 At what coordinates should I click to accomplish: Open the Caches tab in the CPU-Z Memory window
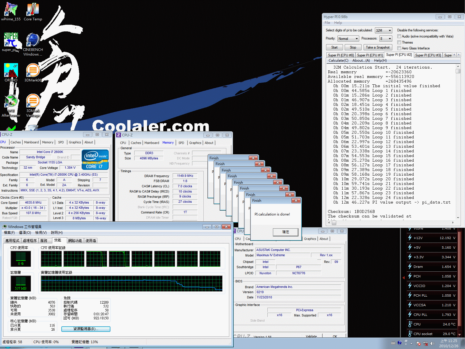[136, 143]
